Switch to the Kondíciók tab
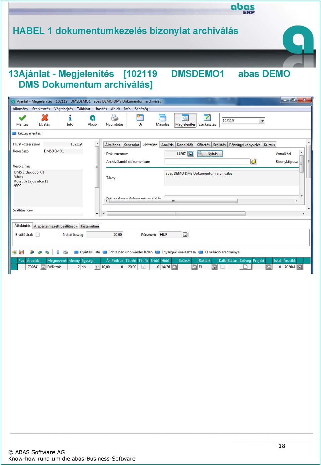The width and height of the screenshot is (321, 465). tap(185, 145)
